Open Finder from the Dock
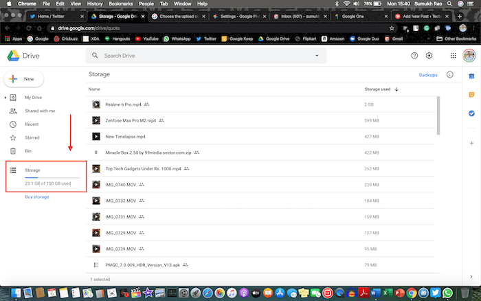This screenshot has height=301, width=481. coord(16,293)
